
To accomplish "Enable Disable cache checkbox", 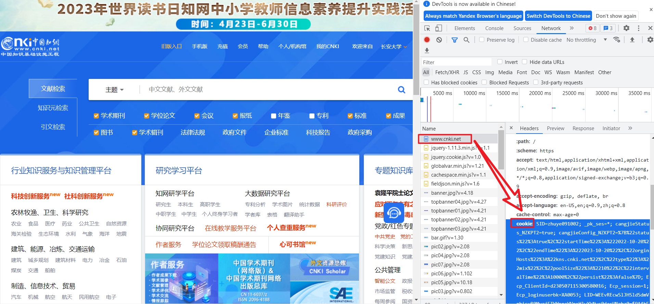I will click(x=526, y=40).
